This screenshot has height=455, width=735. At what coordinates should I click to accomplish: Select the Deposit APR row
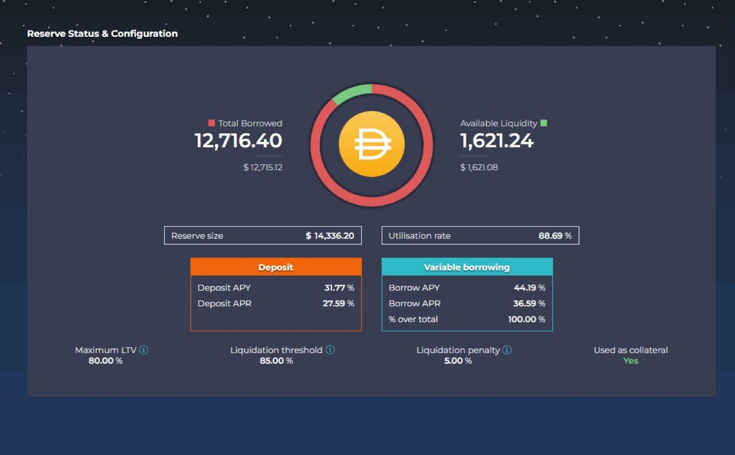tap(276, 304)
